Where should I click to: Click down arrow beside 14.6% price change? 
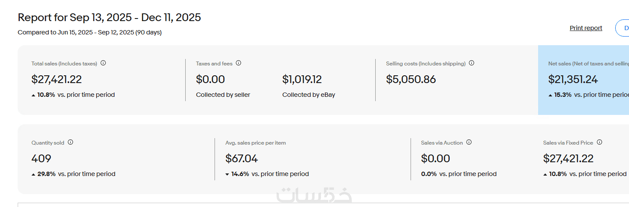point(227,174)
